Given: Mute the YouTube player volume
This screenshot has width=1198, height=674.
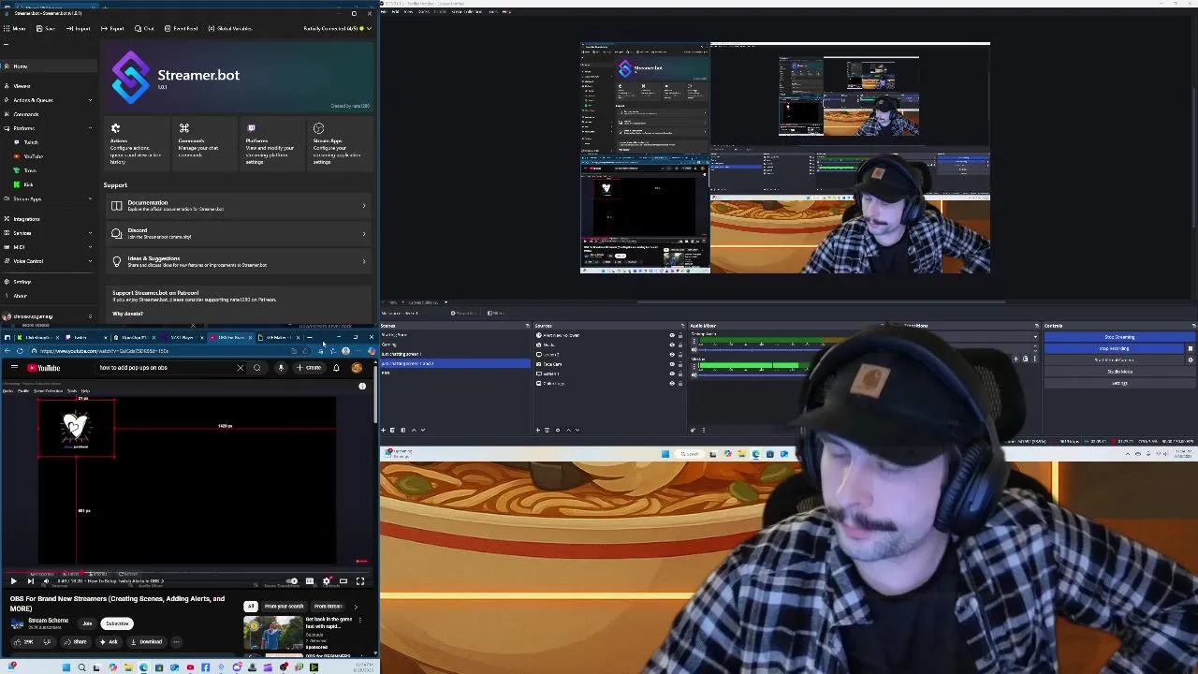Looking at the screenshot, I should coord(46,581).
